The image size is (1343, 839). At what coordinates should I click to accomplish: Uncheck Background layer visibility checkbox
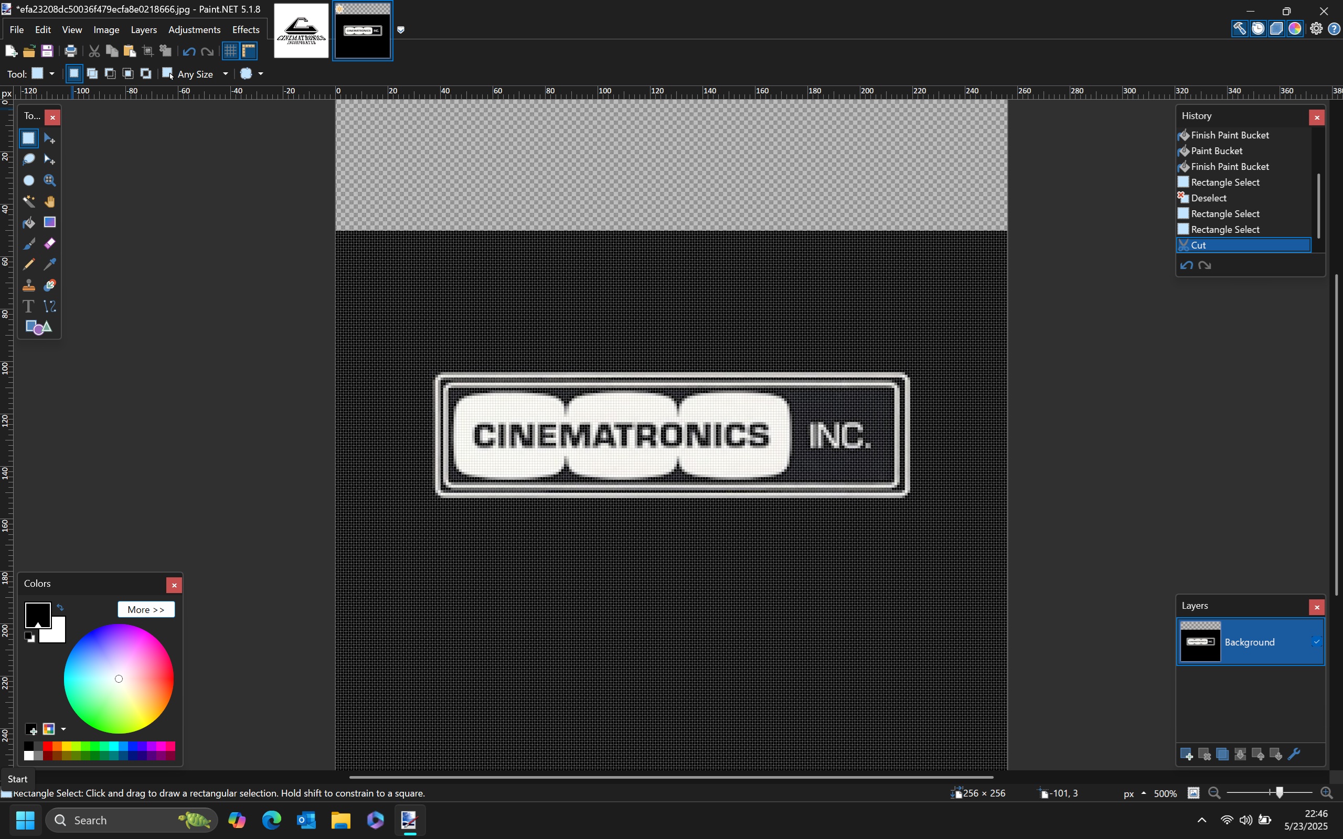[1316, 642]
